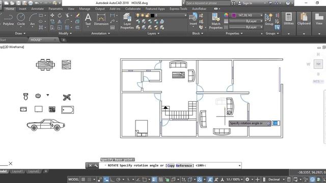This screenshot has width=326, height=183.
Task: Open the layer selection dropdown
Action: coord(161,15)
